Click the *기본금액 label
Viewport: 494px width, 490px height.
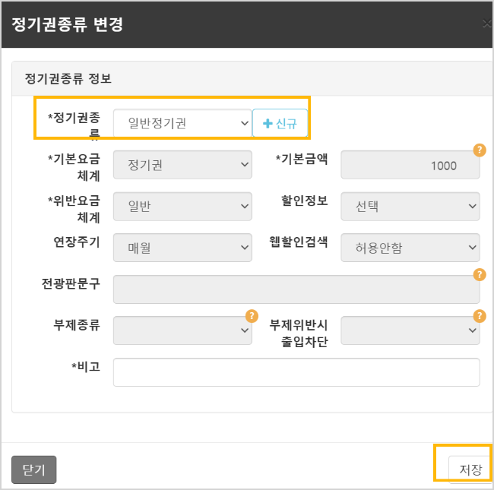pyautogui.click(x=302, y=159)
